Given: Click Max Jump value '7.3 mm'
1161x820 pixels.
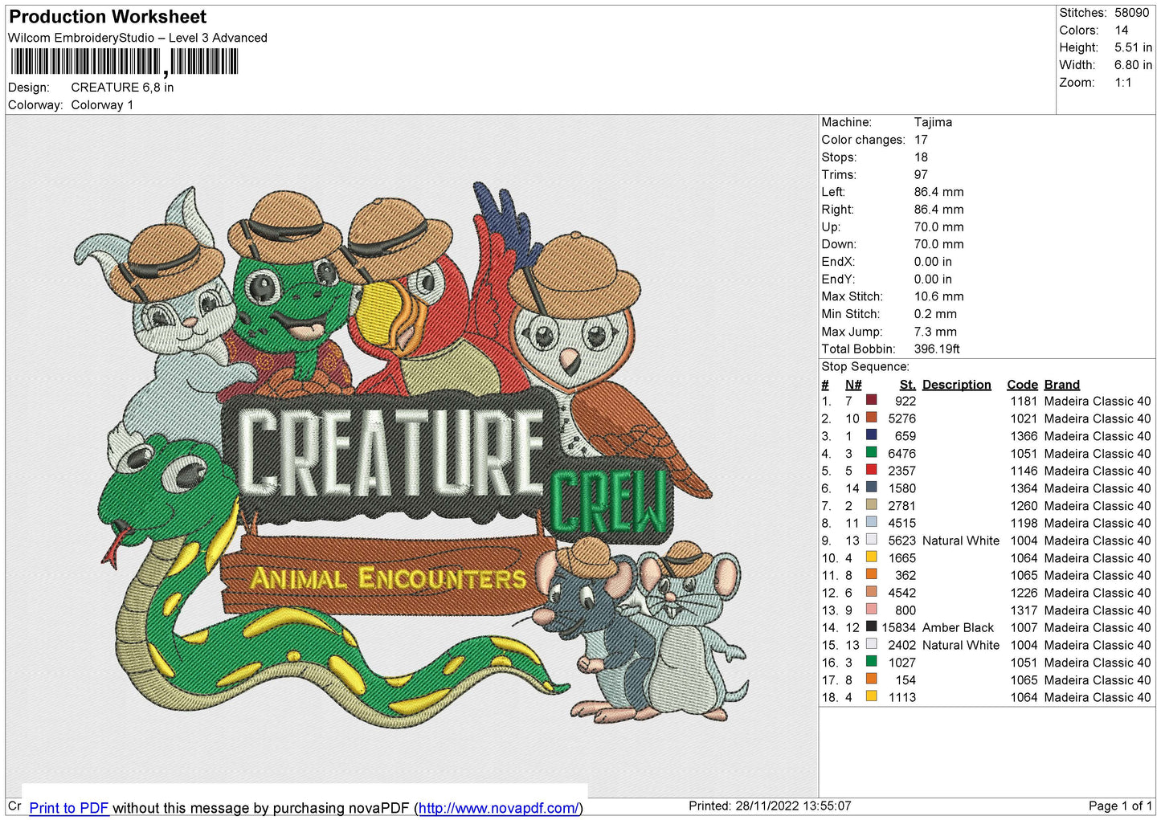Looking at the screenshot, I should (935, 332).
